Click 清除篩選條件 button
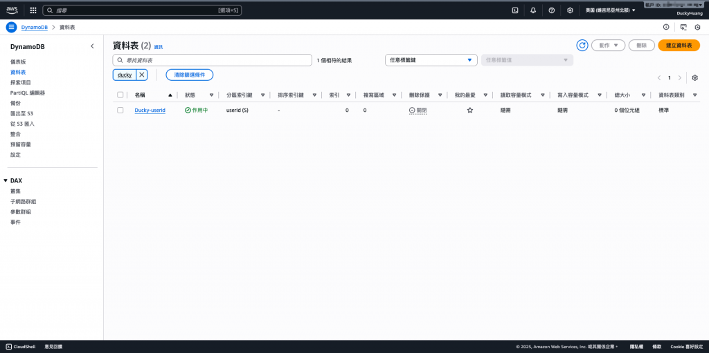The width and height of the screenshot is (709, 353). pos(190,75)
